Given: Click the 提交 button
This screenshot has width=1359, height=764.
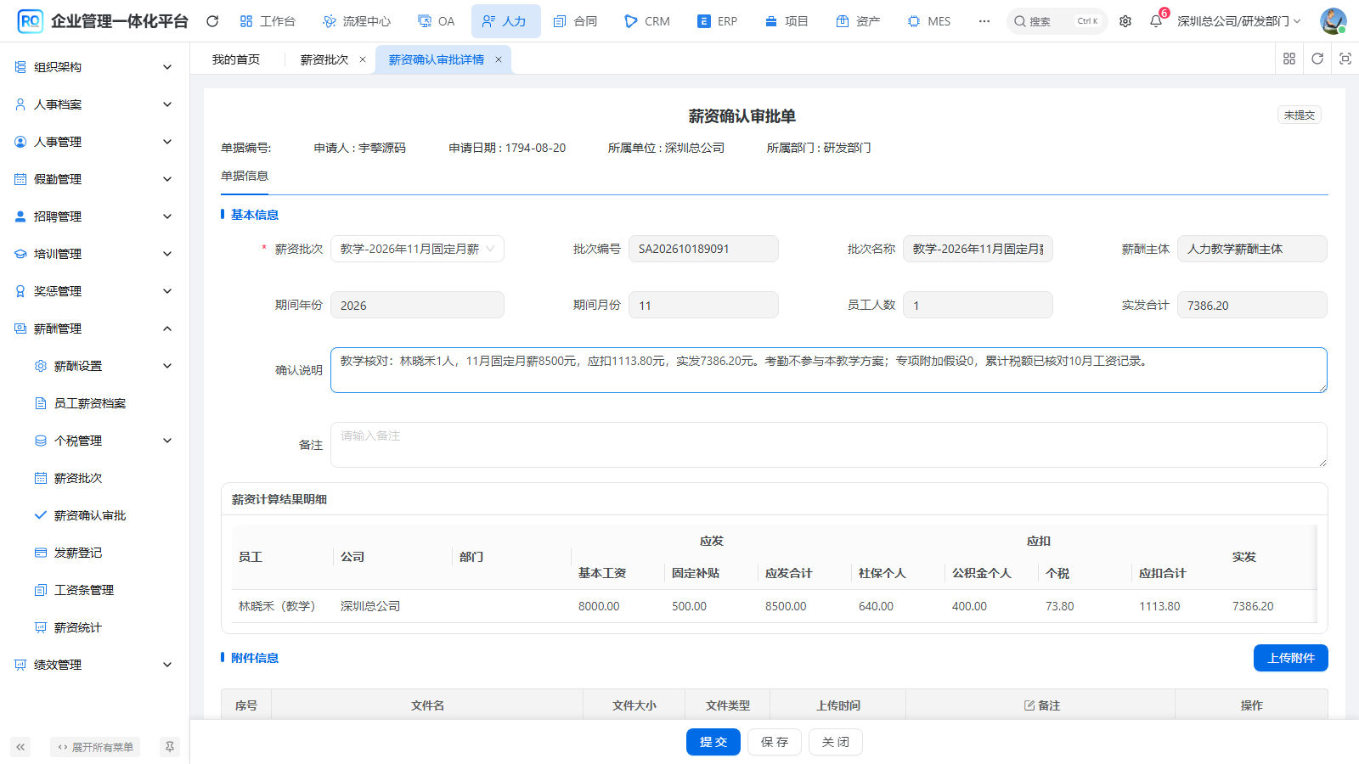Looking at the screenshot, I should (713, 742).
